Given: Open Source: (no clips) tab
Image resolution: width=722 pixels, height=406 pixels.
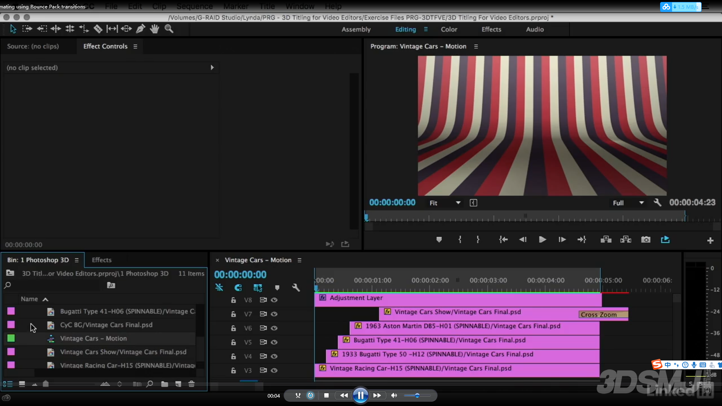Looking at the screenshot, I should (33, 46).
